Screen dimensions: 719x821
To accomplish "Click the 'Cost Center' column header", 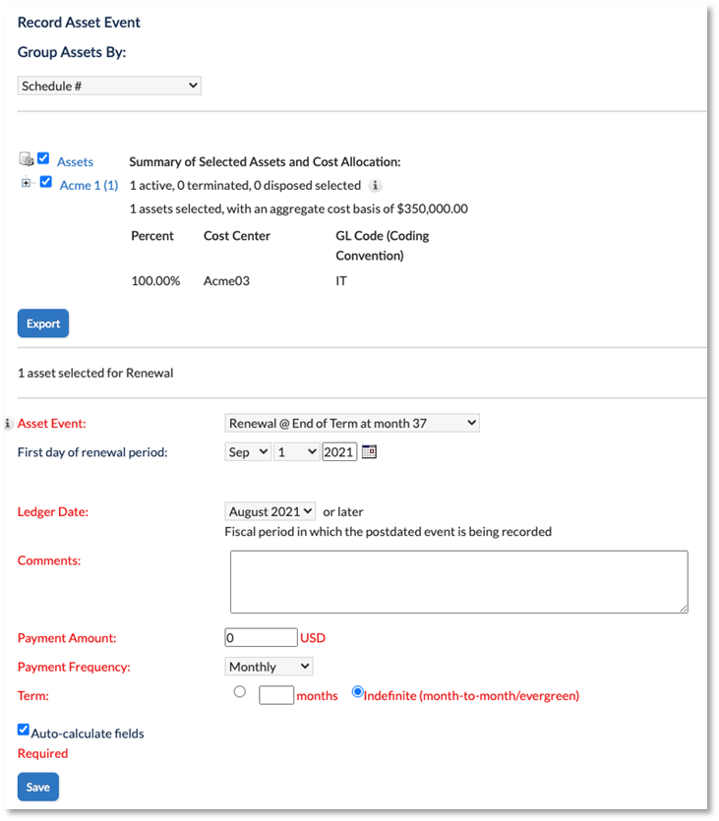I will tap(237, 236).
